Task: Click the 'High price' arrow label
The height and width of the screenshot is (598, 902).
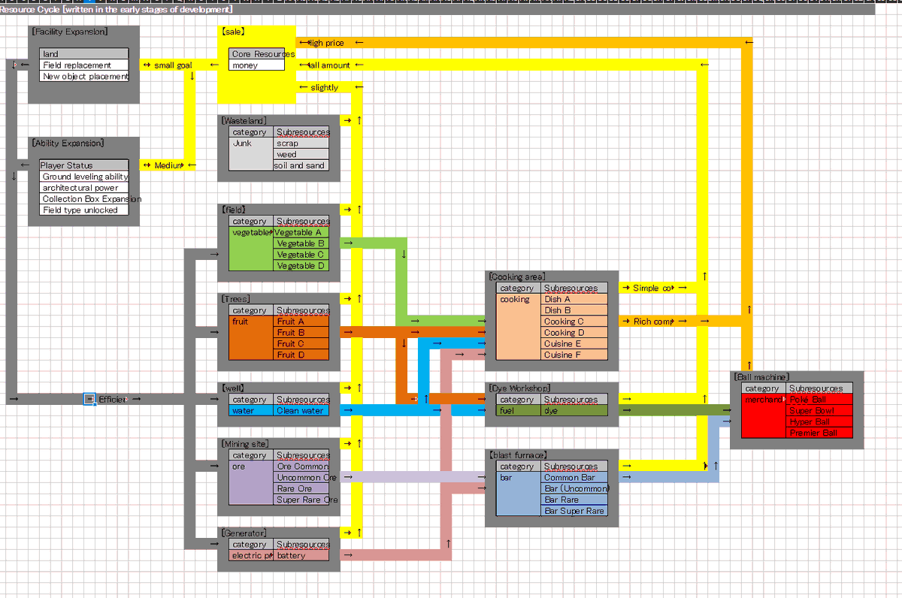Action: (325, 43)
